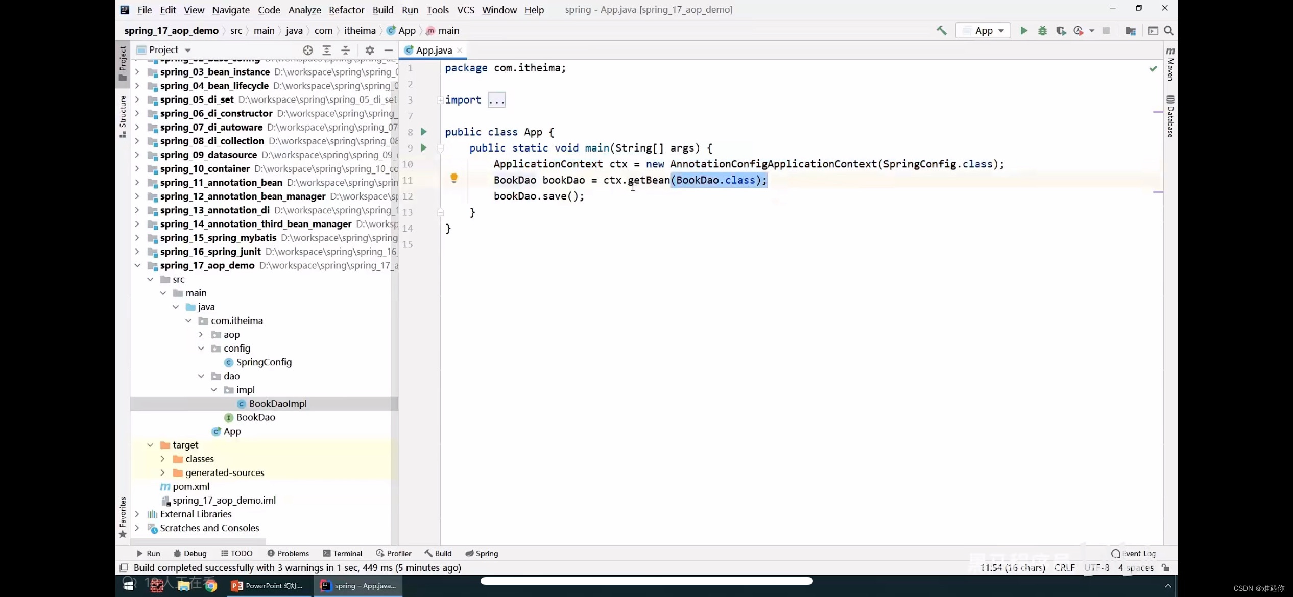Open the Problems tool window
This screenshot has height=597, width=1293.
(288, 553)
